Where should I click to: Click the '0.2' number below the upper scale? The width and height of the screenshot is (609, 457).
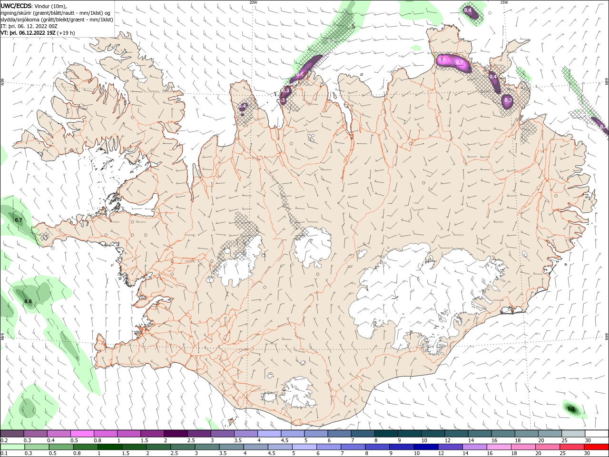4,440
